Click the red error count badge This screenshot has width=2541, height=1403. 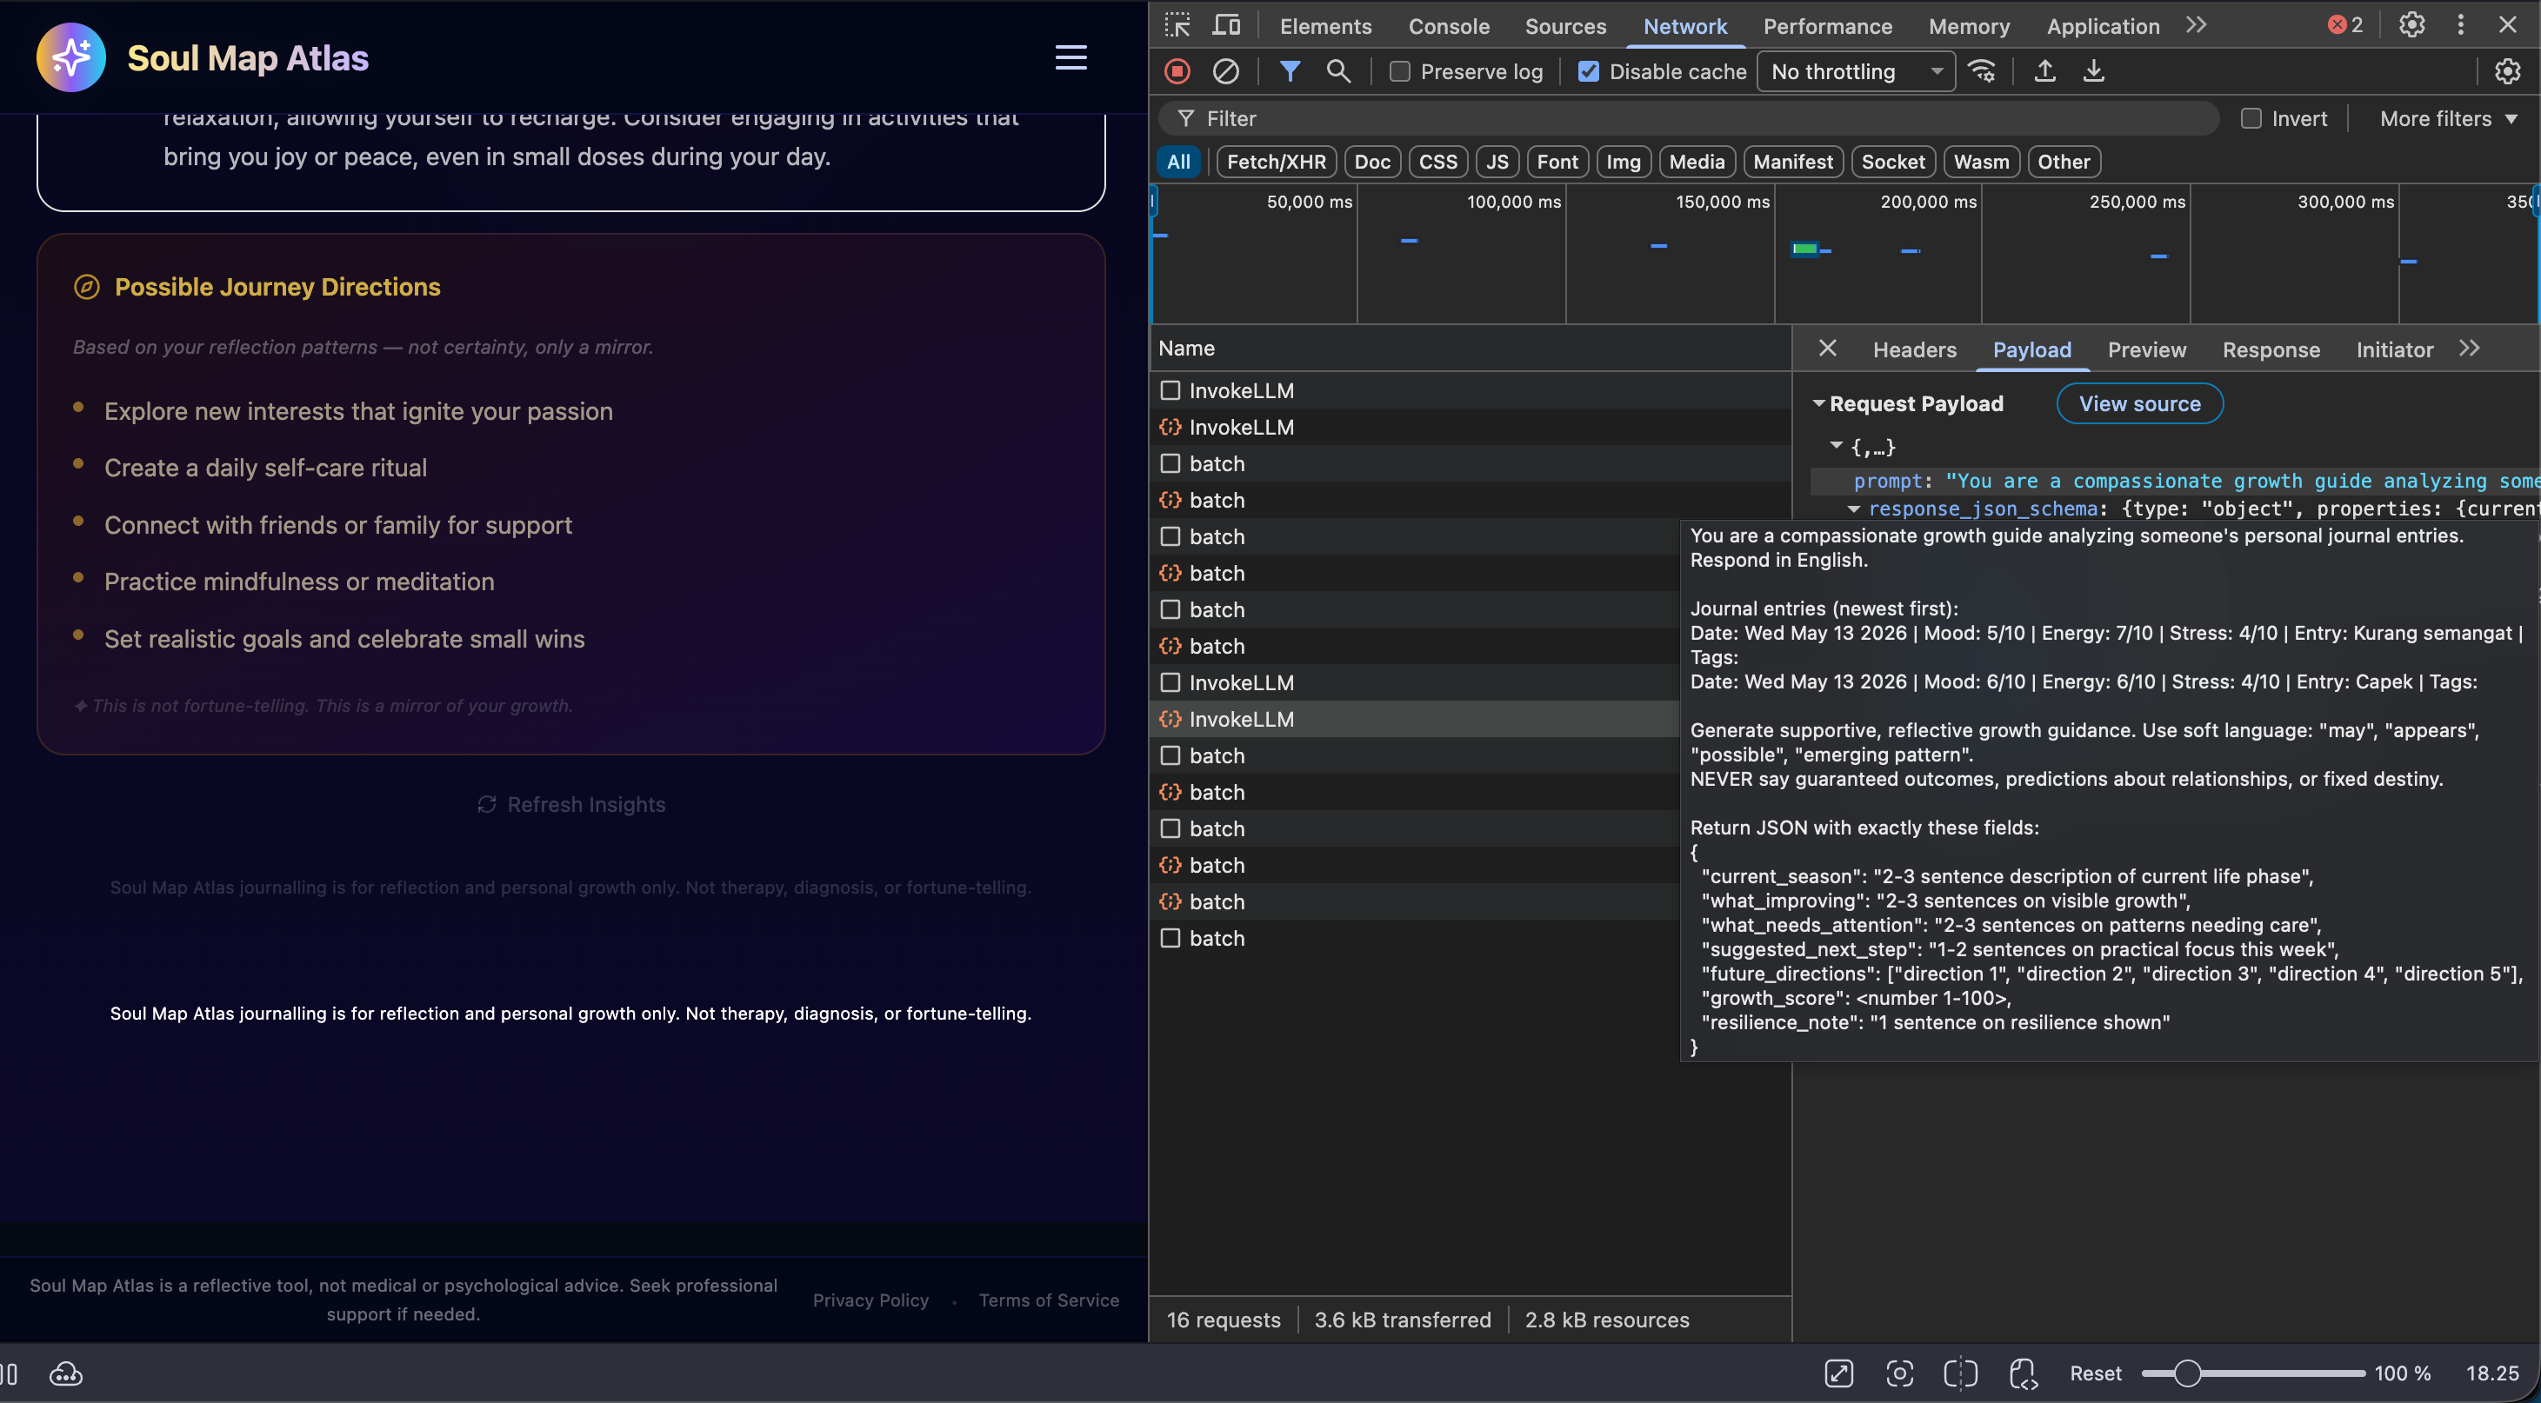point(2344,25)
